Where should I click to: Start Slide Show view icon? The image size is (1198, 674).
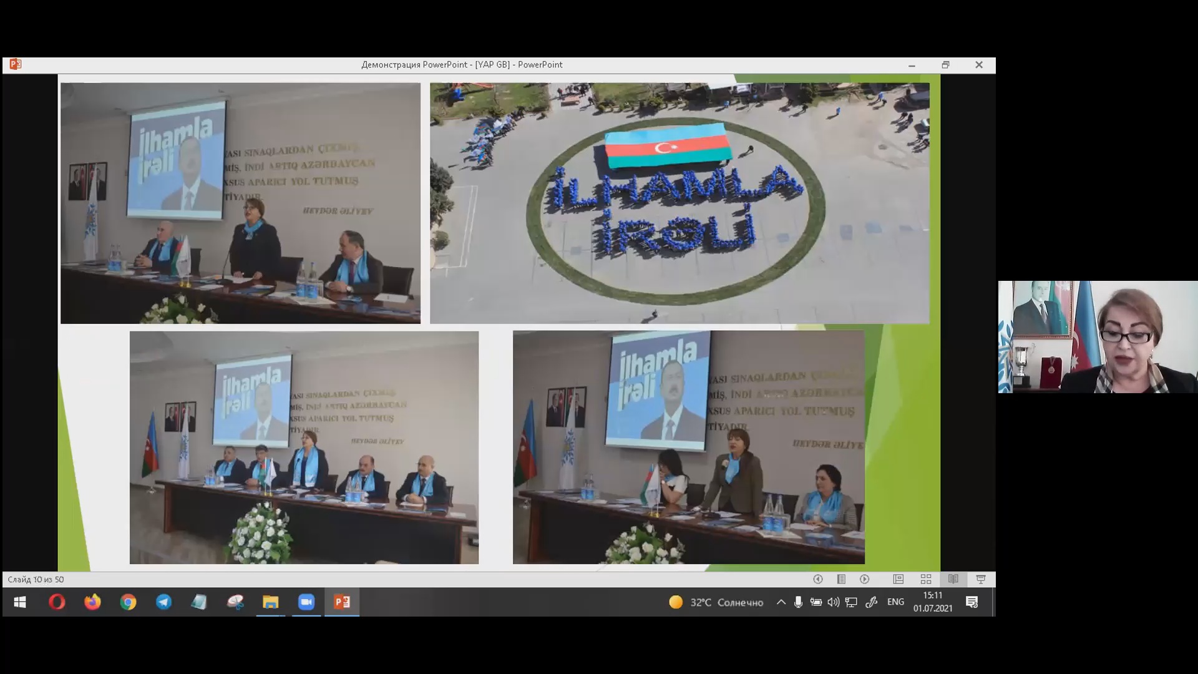pos(981,579)
